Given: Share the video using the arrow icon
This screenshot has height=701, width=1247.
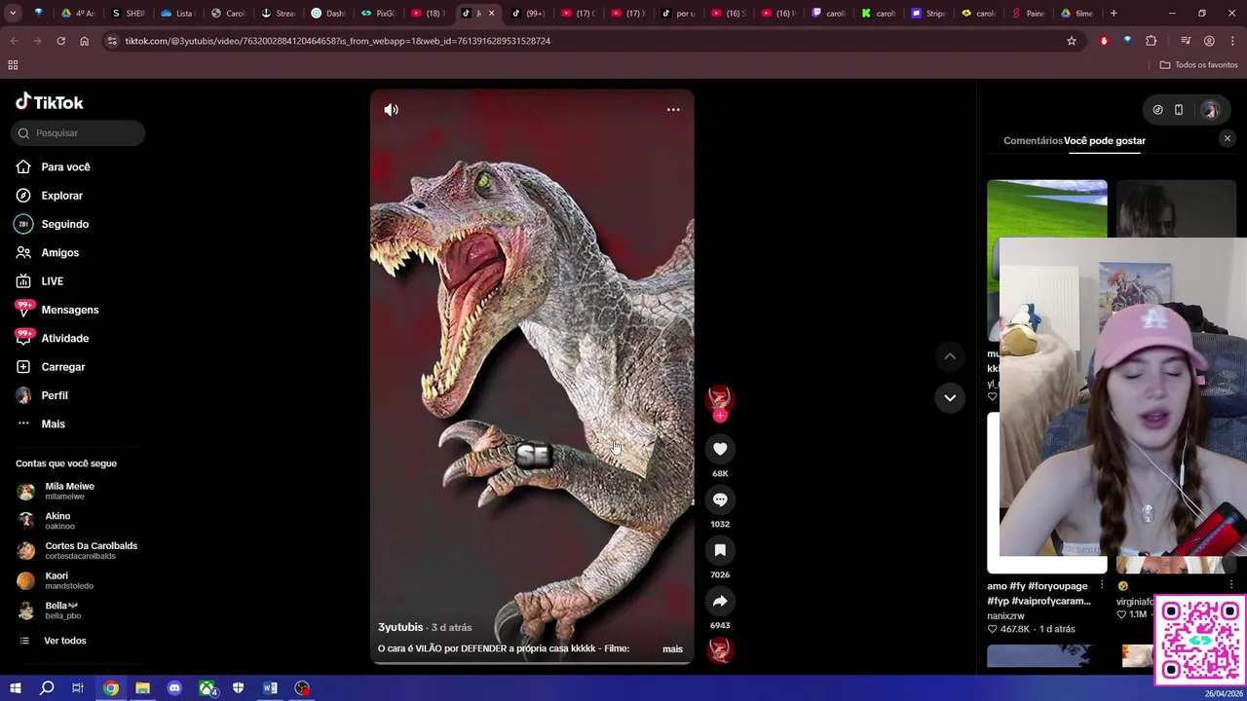Looking at the screenshot, I should pos(720,601).
